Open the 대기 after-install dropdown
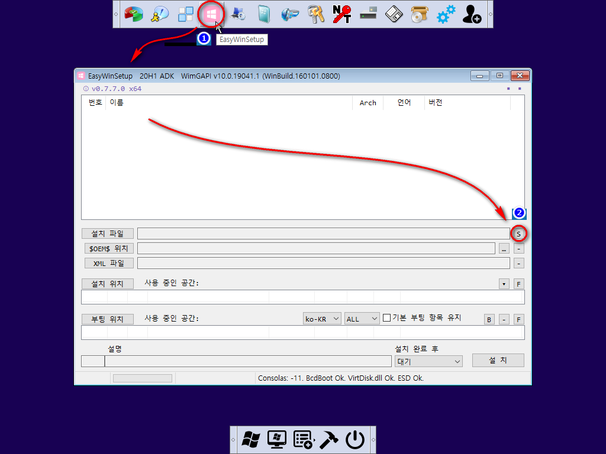The image size is (606, 454). coord(428,361)
